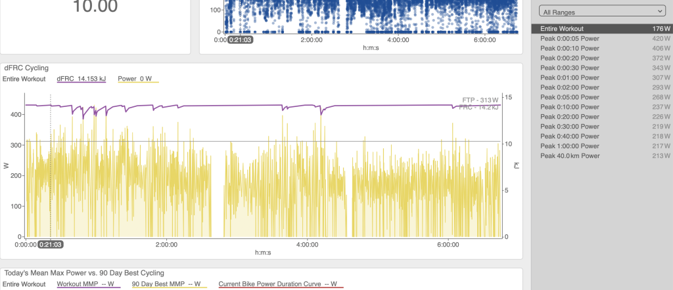Select Peak 40.0 km Power range
The image size is (673, 290).
coord(602,156)
